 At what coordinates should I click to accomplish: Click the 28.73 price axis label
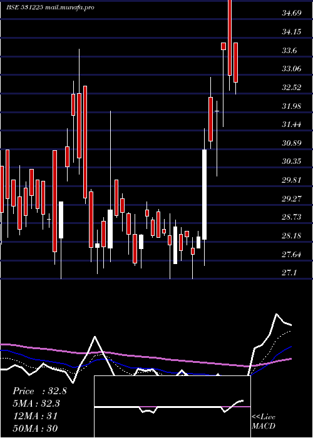292,217
